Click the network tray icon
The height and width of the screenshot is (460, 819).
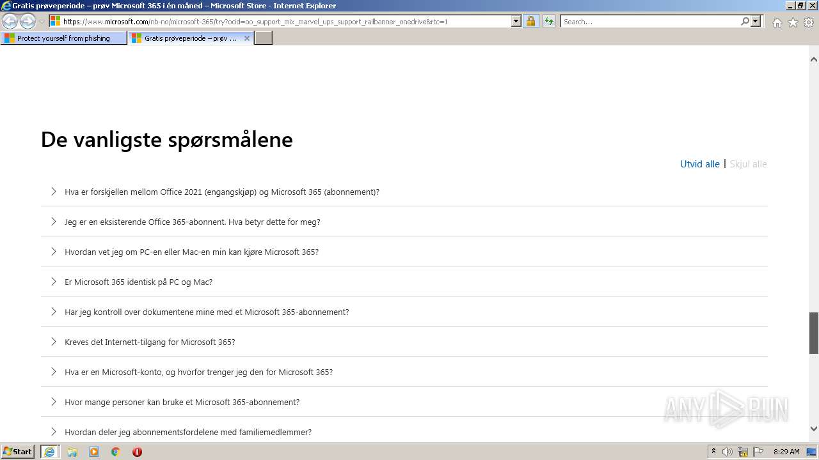coord(743,452)
